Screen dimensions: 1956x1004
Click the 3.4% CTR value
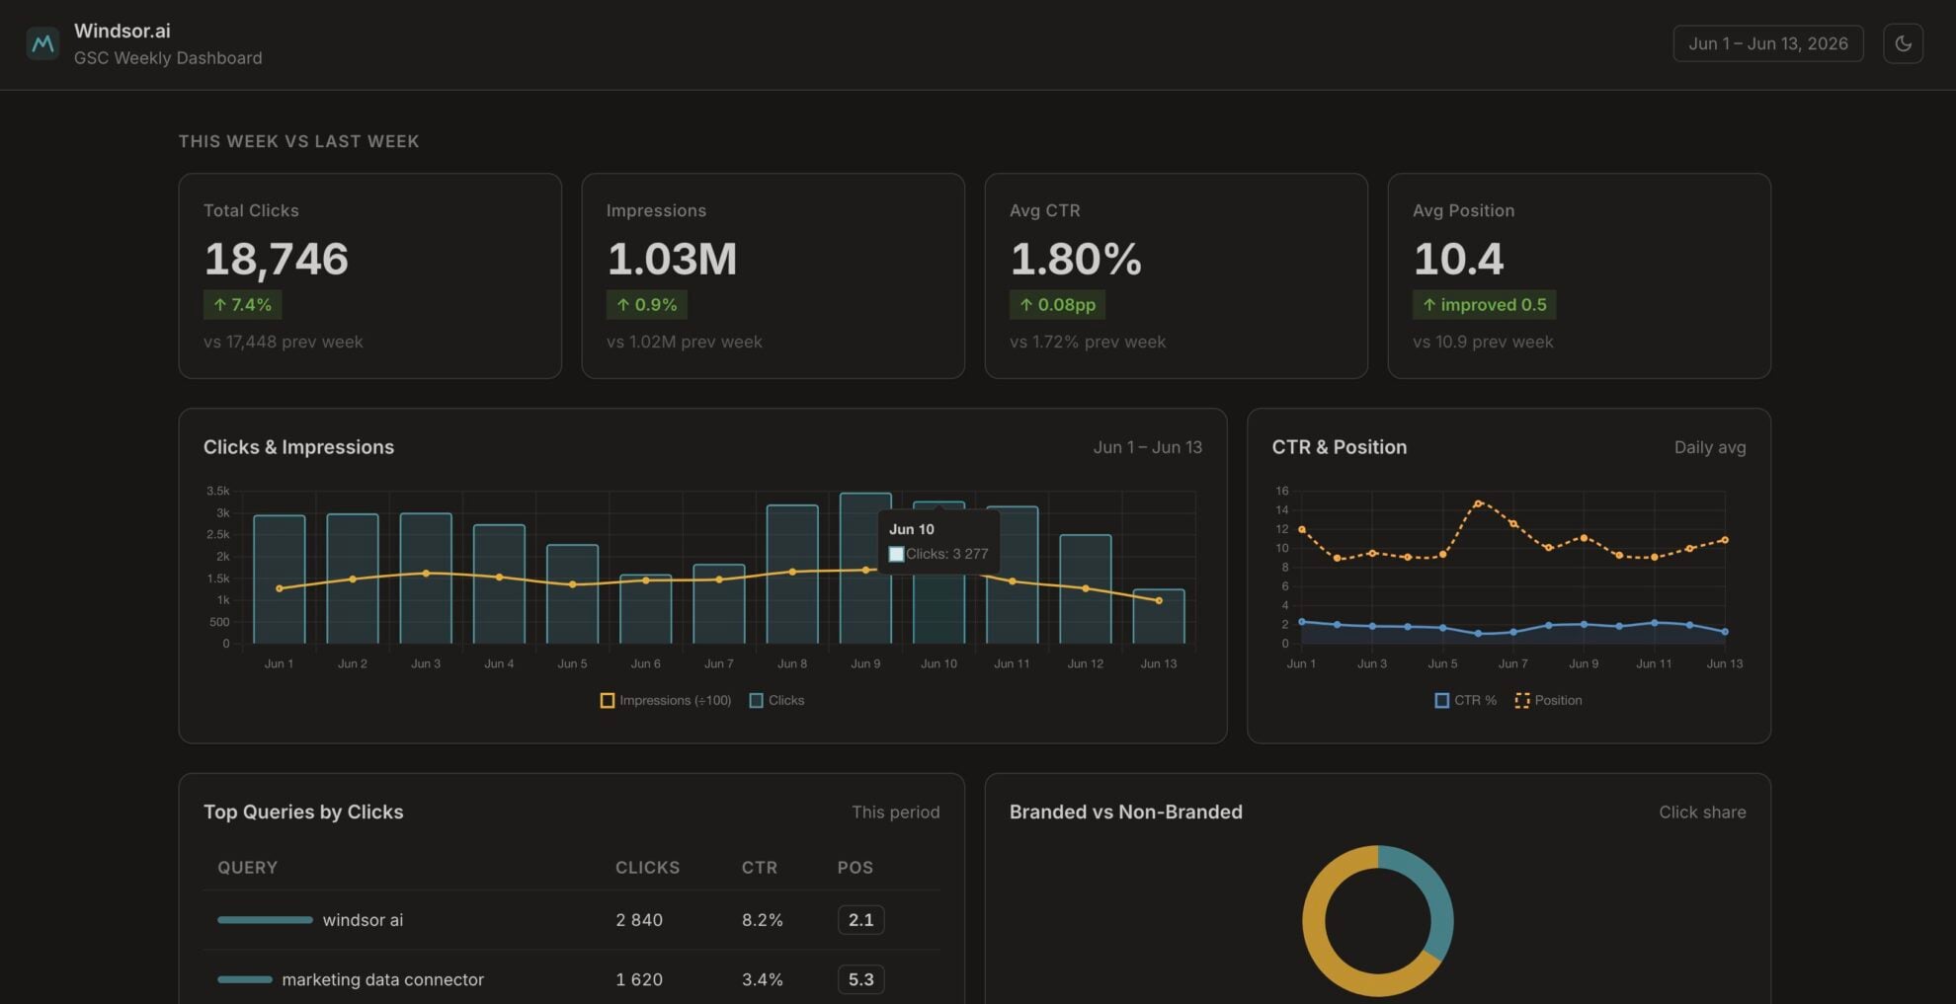[x=762, y=979]
